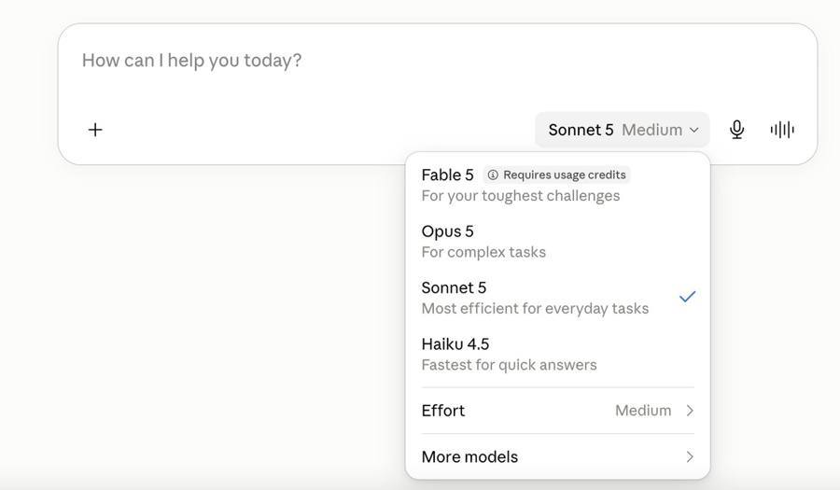
Task: Choose Sonnet 5 everyday tasks entry
Action: coord(558,298)
